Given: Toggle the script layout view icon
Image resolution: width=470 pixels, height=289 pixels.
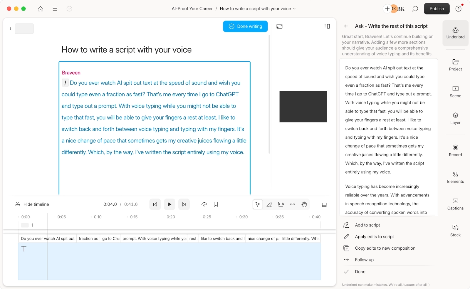Looking at the screenshot, I should [327, 26].
